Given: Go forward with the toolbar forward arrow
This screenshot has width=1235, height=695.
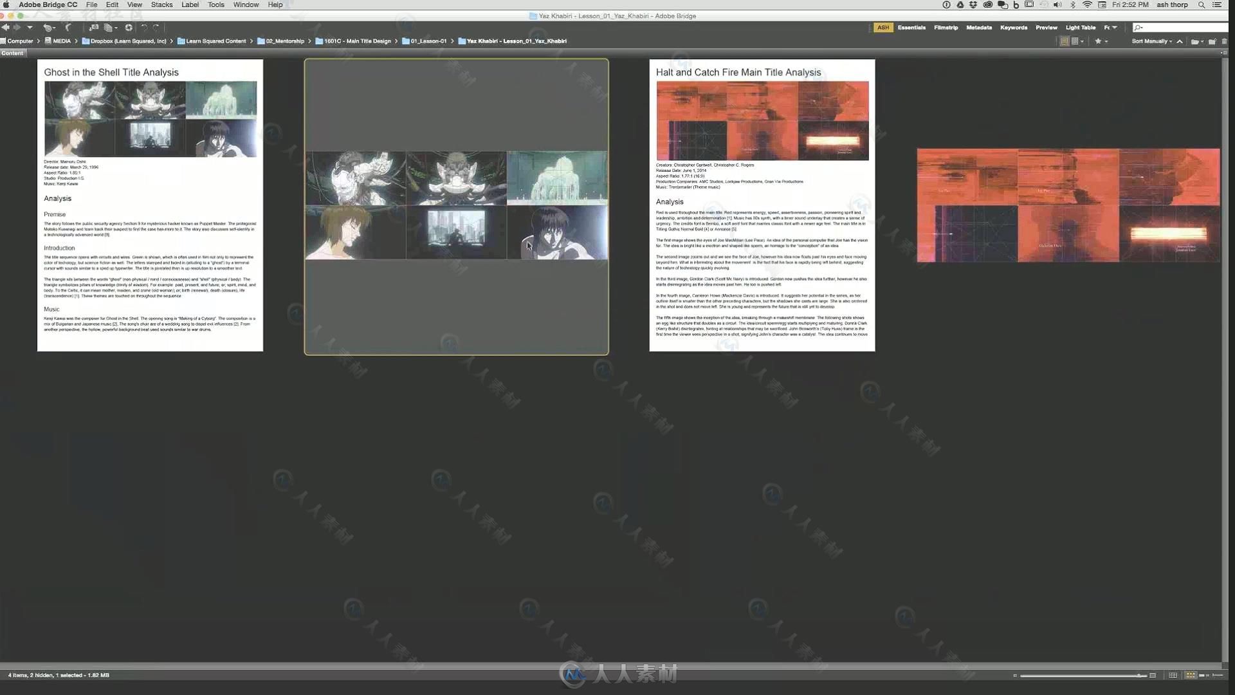Looking at the screenshot, I should (17, 28).
